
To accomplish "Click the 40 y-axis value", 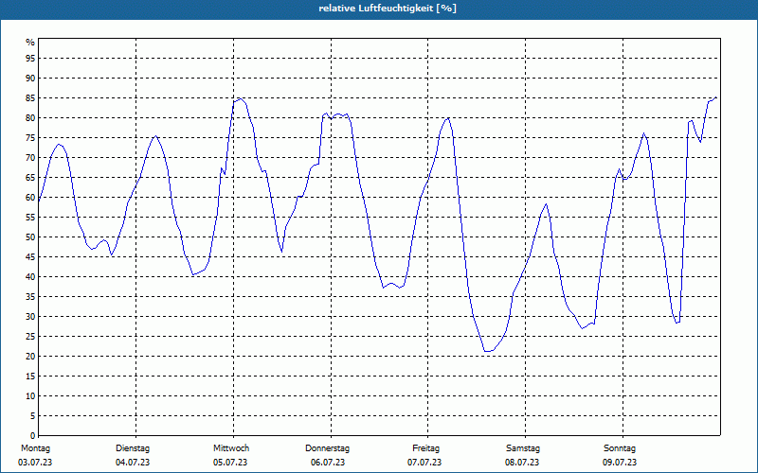I will click(30, 276).
